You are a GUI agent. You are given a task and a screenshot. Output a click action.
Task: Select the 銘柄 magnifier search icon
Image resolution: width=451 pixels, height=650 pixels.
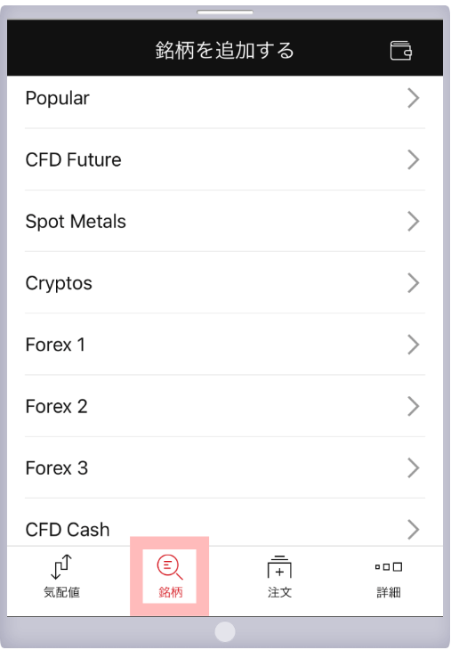[170, 566]
